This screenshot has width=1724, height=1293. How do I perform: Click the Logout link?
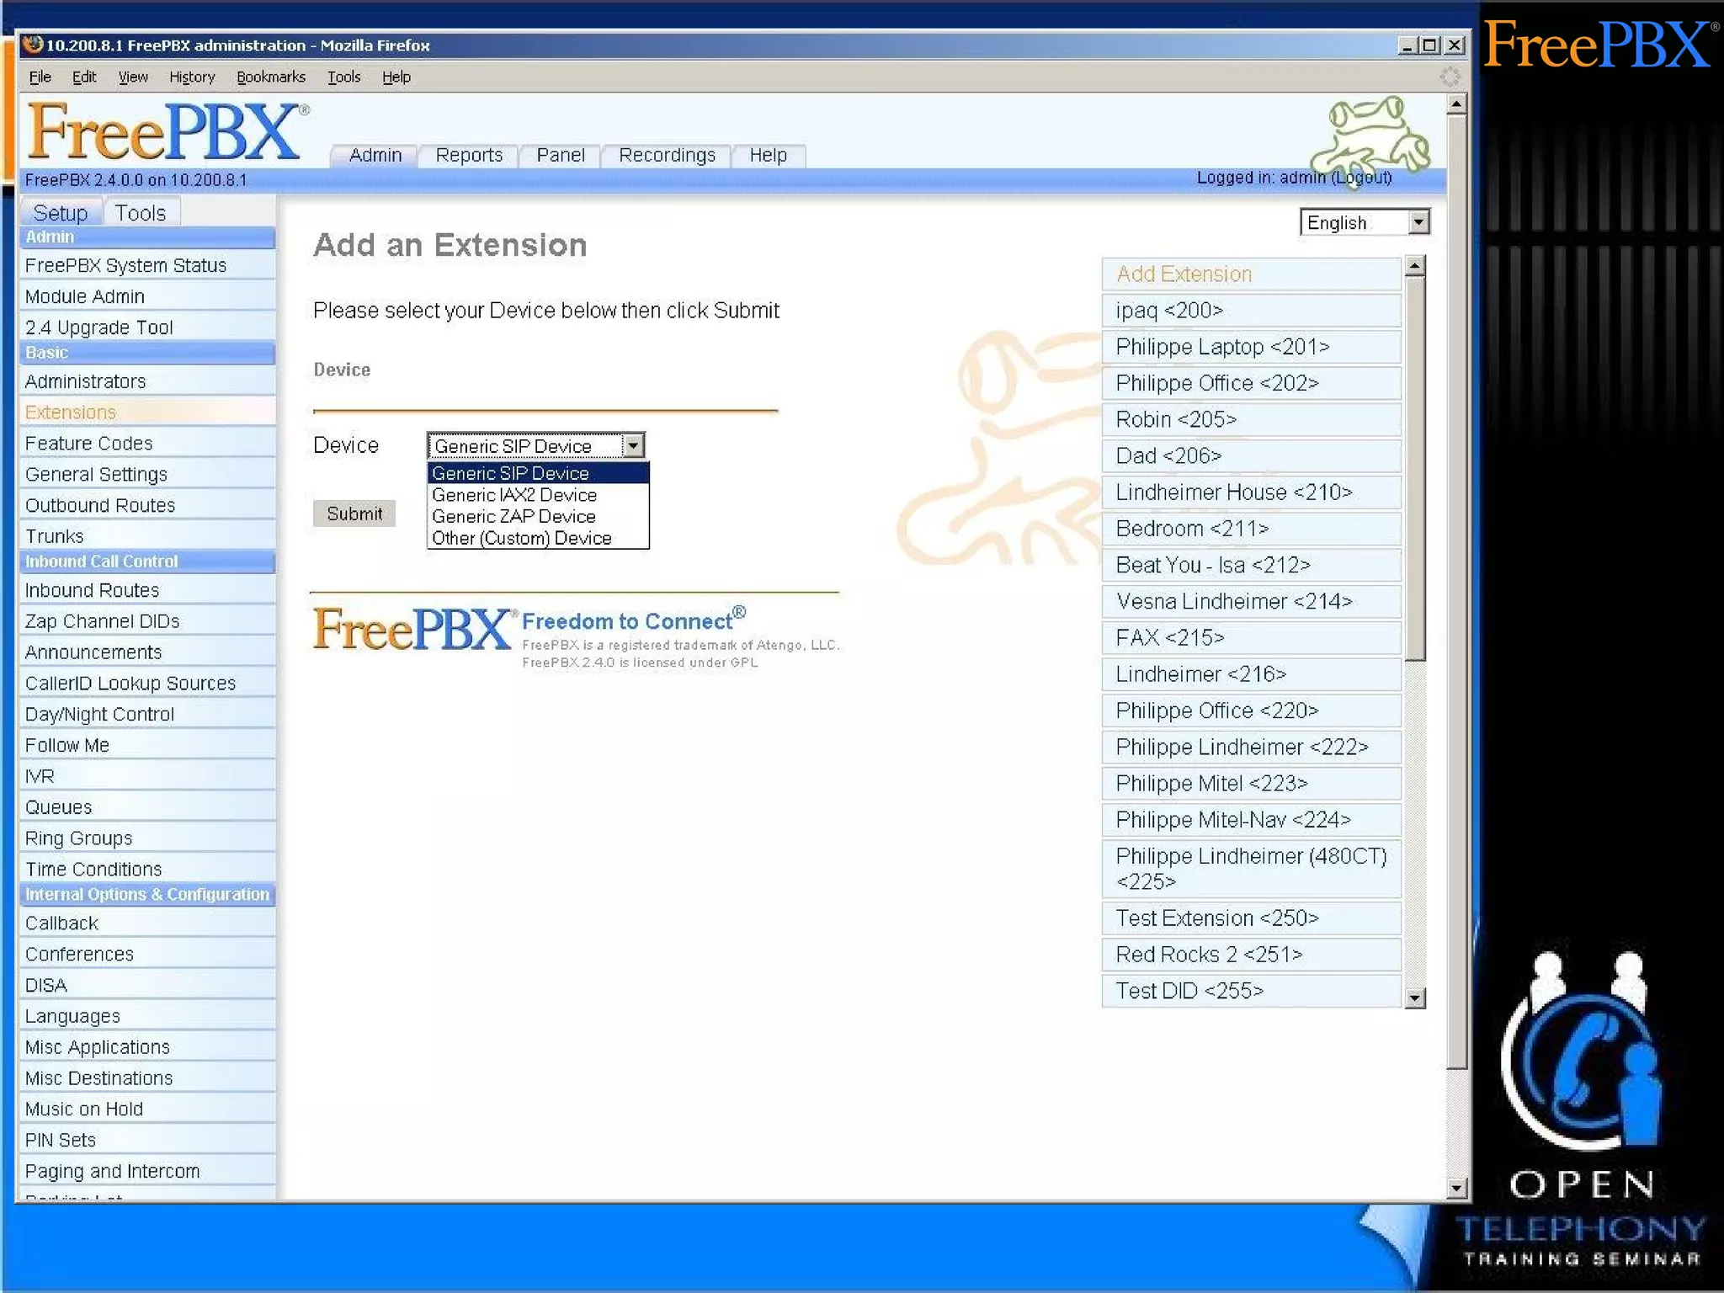click(1361, 178)
